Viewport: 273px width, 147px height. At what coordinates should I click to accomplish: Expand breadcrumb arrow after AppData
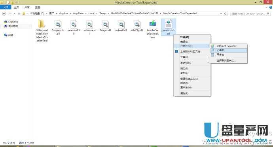click(86, 13)
